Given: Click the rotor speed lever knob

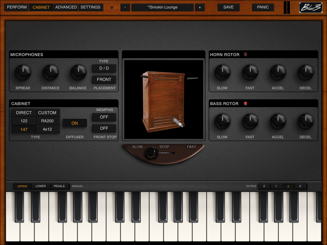Looking at the screenshot, I should [x=152, y=153].
